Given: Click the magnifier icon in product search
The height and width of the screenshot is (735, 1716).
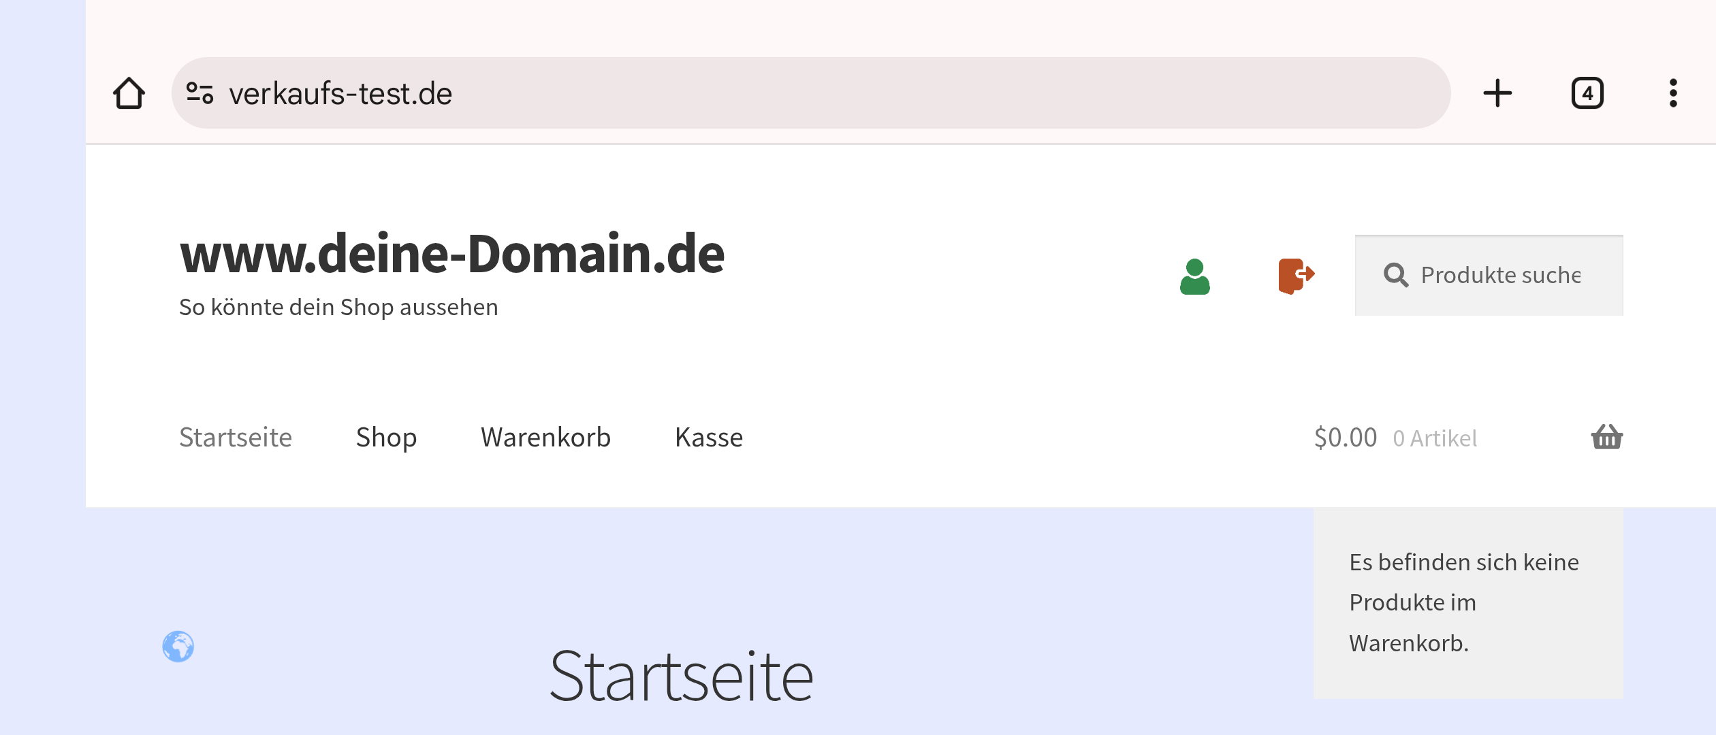Looking at the screenshot, I should click(x=1395, y=275).
